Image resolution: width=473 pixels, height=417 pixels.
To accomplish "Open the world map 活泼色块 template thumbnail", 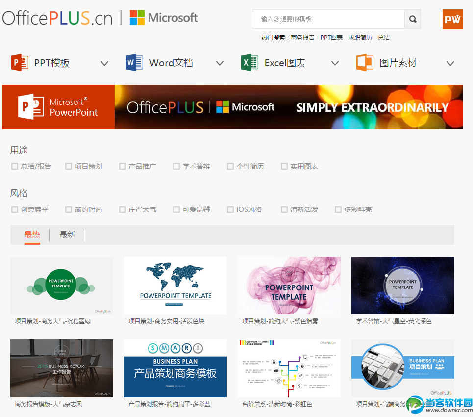I will [175, 286].
